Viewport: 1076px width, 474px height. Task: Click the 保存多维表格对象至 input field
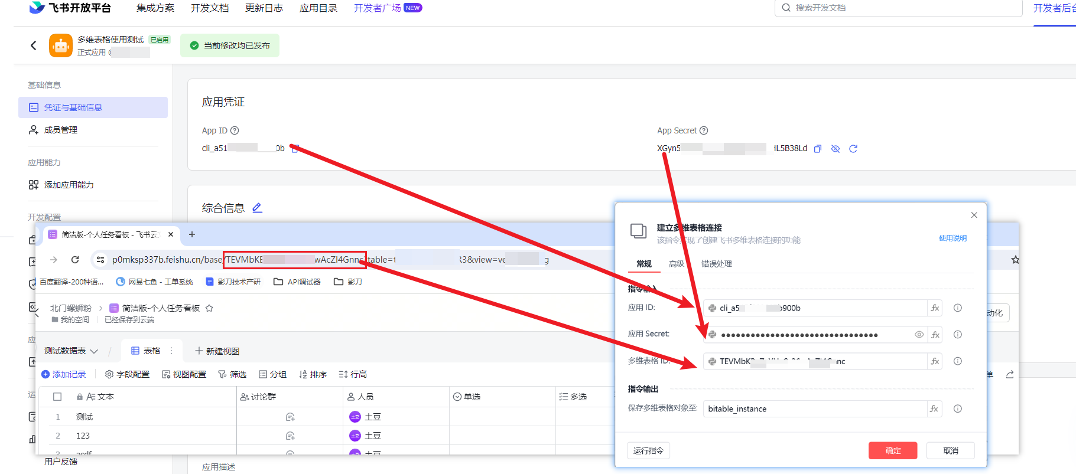[814, 408]
